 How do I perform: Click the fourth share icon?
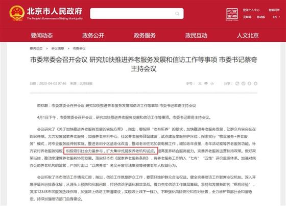(x=255, y=83)
